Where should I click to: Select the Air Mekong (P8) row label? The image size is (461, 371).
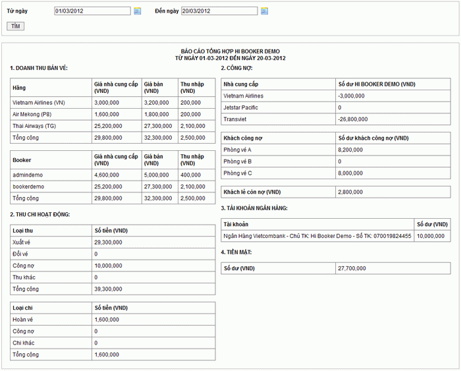tap(32, 114)
